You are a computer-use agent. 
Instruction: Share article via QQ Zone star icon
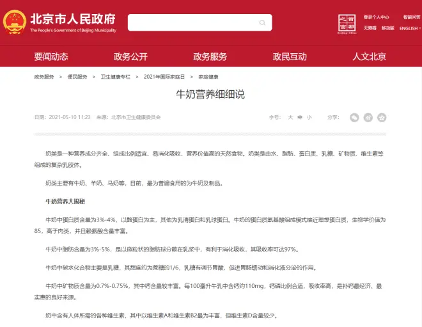click(x=382, y=117)
